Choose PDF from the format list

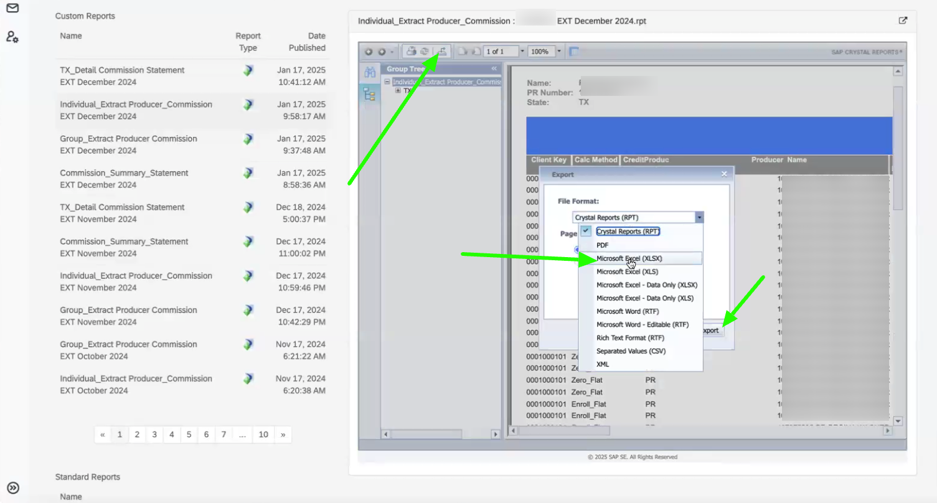(x=603, y=245)
